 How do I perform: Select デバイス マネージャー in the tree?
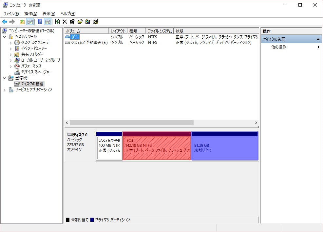click(x=36, y=72)
